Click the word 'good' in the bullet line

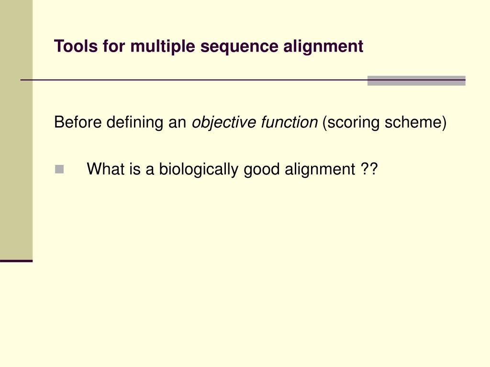point(262,170)
